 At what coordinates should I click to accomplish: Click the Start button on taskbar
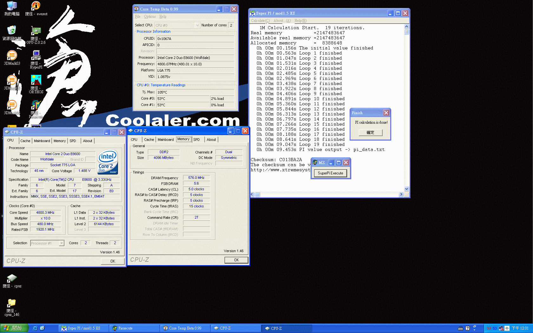pos(14,328)
